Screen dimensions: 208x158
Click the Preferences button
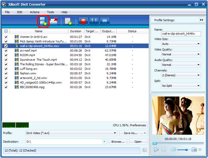coord(138,125)
